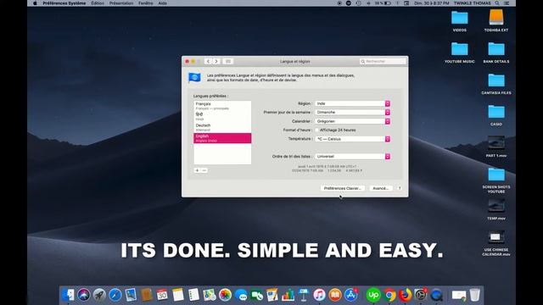This screenshot has height=305, width=543.
Task: Open Ordre de tri des listes dropdown
Action: click(x=353, y=156)
